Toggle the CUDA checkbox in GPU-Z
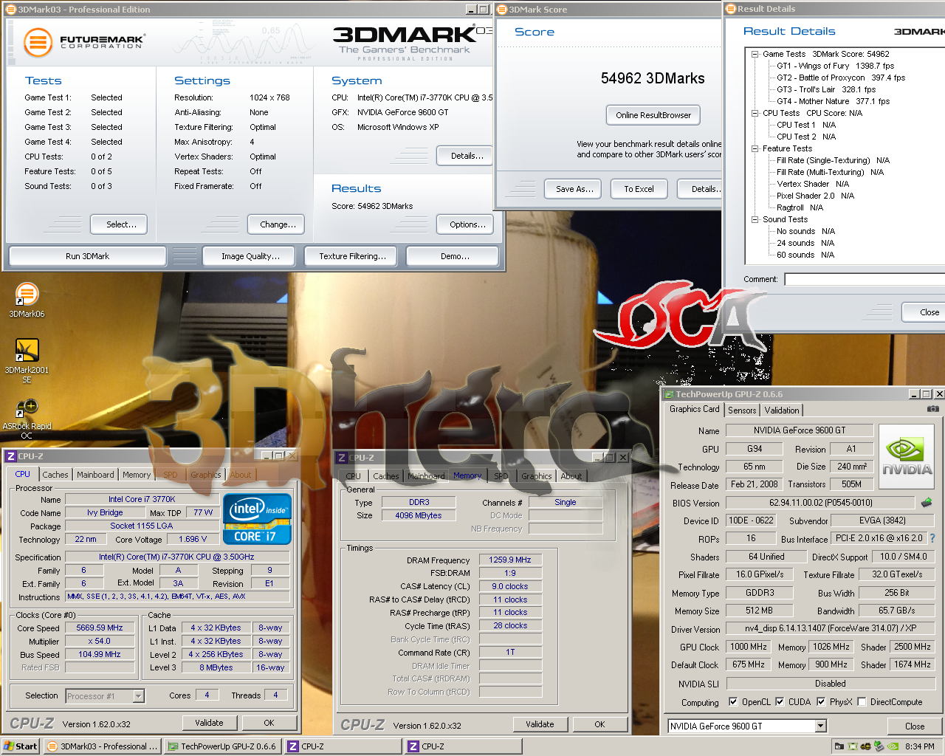This screenshot has width=945, height=756. pos(780,702)
